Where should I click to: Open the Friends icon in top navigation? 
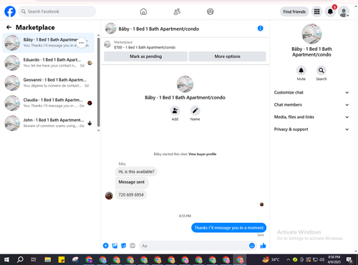177,11
